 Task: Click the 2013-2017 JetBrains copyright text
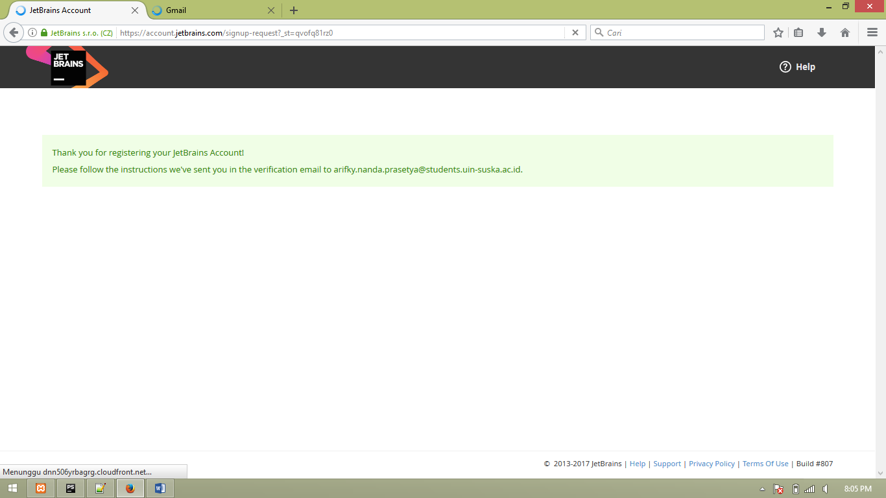(583, 464)
